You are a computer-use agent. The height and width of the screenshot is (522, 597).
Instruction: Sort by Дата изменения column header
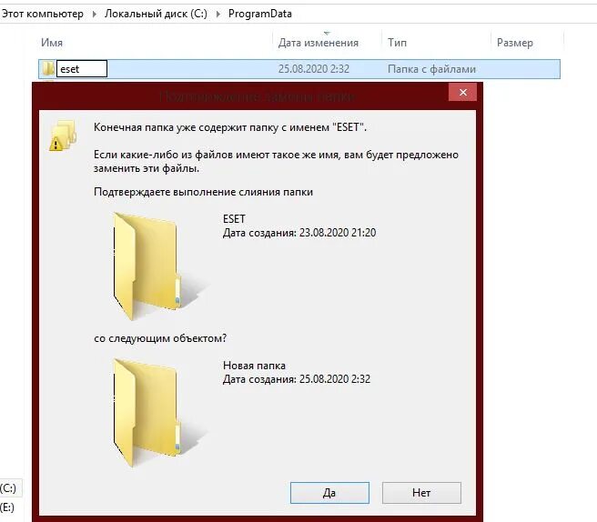pos(319,43)
